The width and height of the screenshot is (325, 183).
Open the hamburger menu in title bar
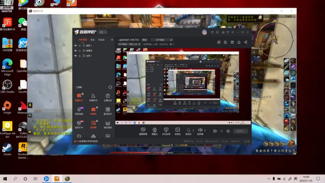tap(233, 32)
